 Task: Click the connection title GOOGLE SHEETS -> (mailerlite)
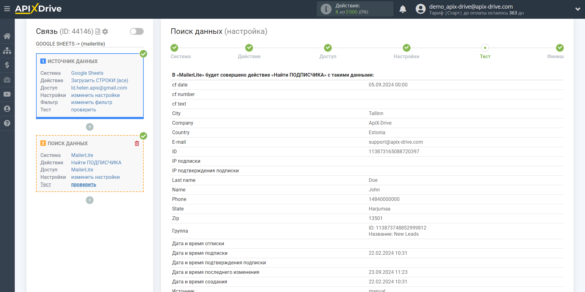tap(70, 44)
